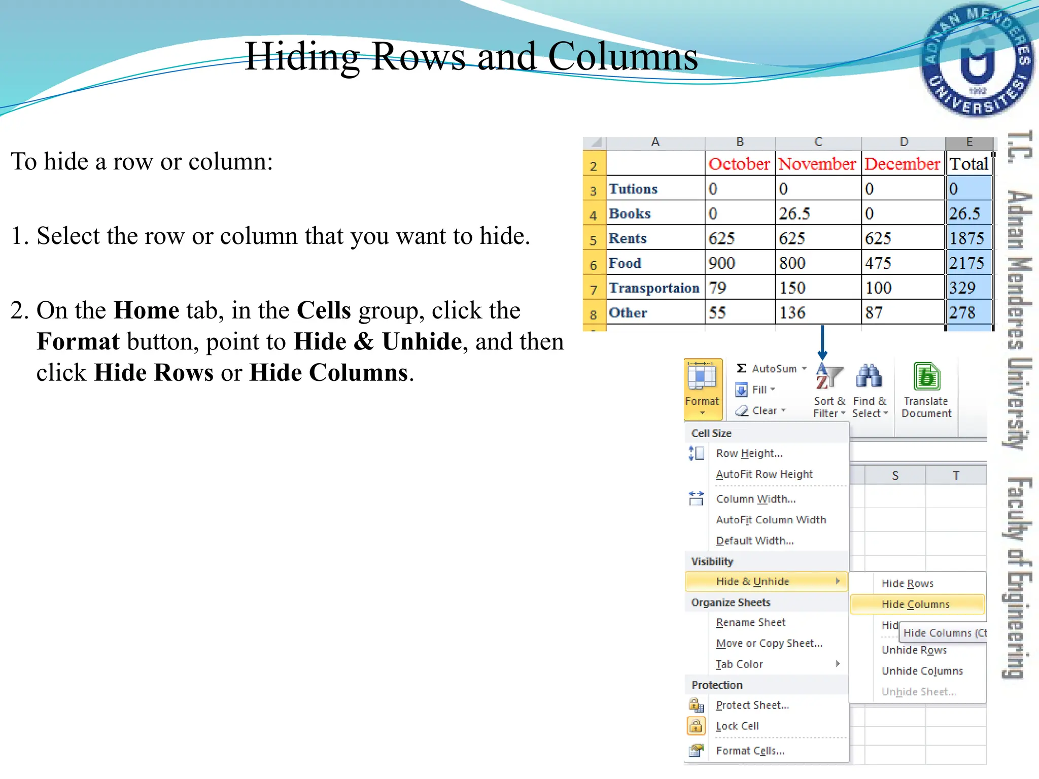1039x779 pixels.
Task: Open the Find & Select dropdown arrow
Action: click(x=886, y=413)
